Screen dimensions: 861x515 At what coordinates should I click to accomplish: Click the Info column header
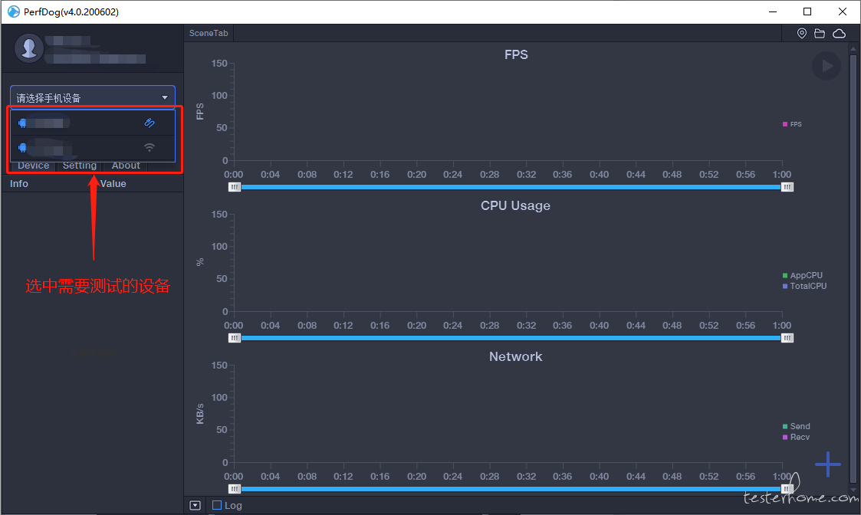pyautogui.click(x=18, y=184)
